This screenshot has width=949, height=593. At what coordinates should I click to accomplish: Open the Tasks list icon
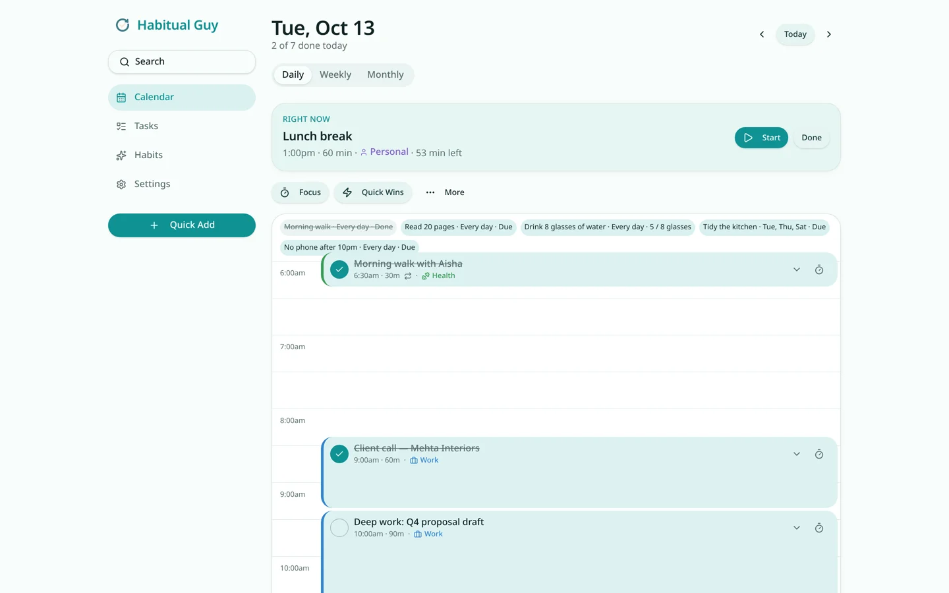(x=121, y=127)
